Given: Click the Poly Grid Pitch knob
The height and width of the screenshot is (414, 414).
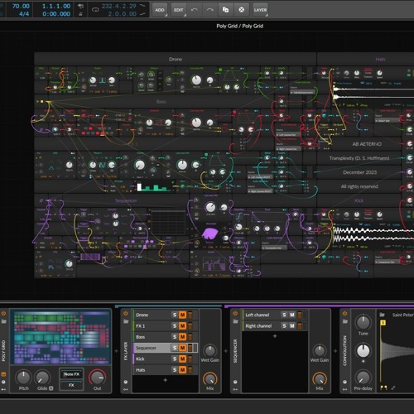Looking at the screenshot, I should (23, 378).
